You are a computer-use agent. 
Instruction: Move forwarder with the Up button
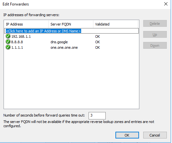point(155,35)
